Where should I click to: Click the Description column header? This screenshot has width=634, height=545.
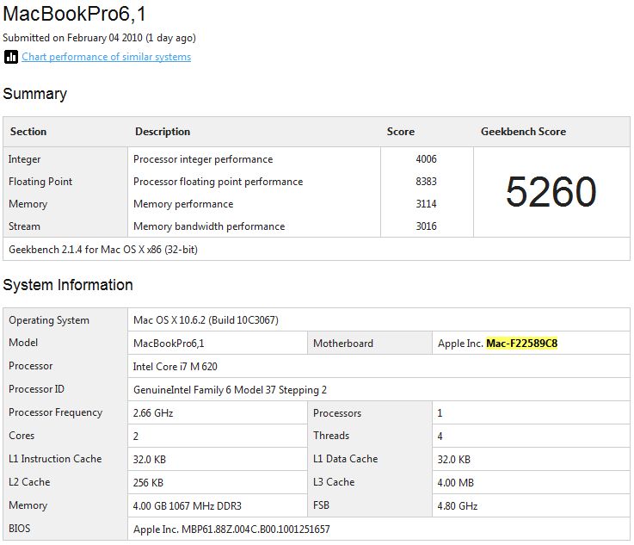[x=163, y=132]
